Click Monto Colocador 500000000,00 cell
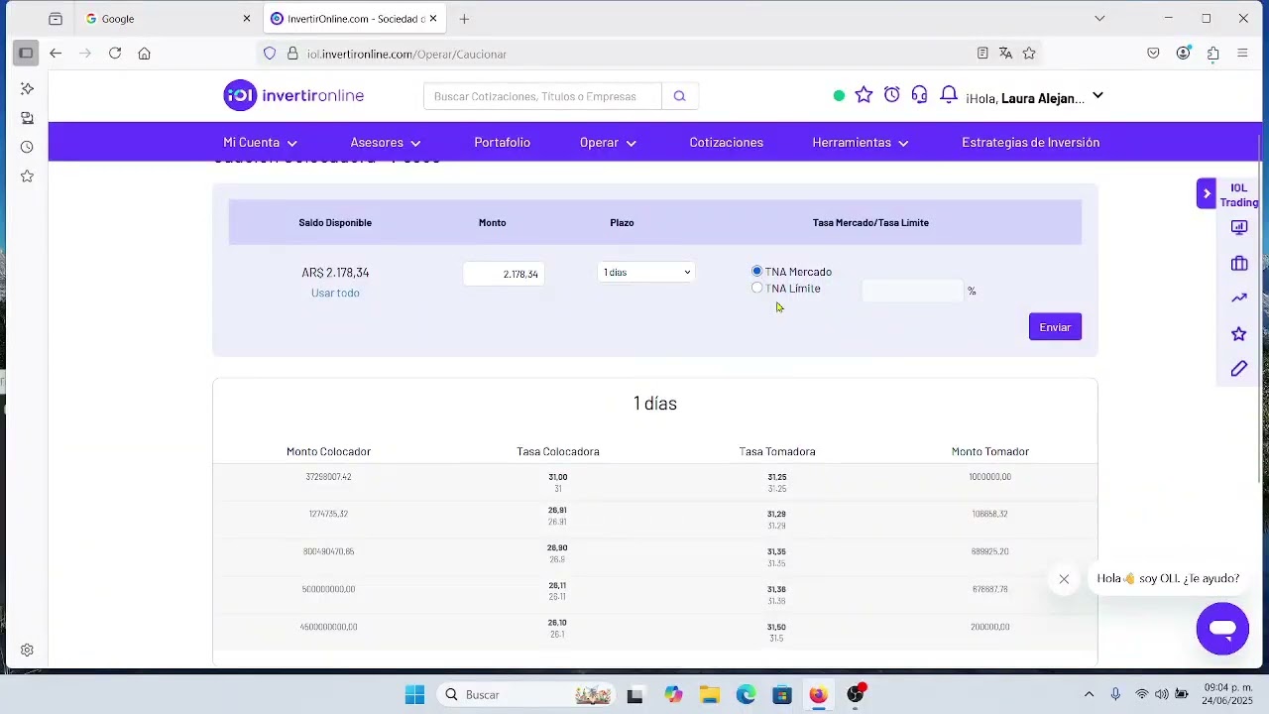 click(328, 589)
